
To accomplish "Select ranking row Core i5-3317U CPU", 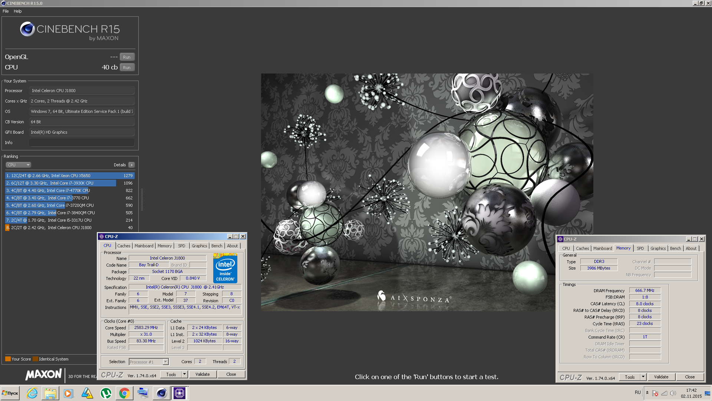I will 70,220.
